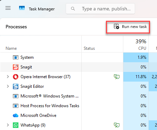Click the Host Process for Windows Tasks icon

click(16, 106)
